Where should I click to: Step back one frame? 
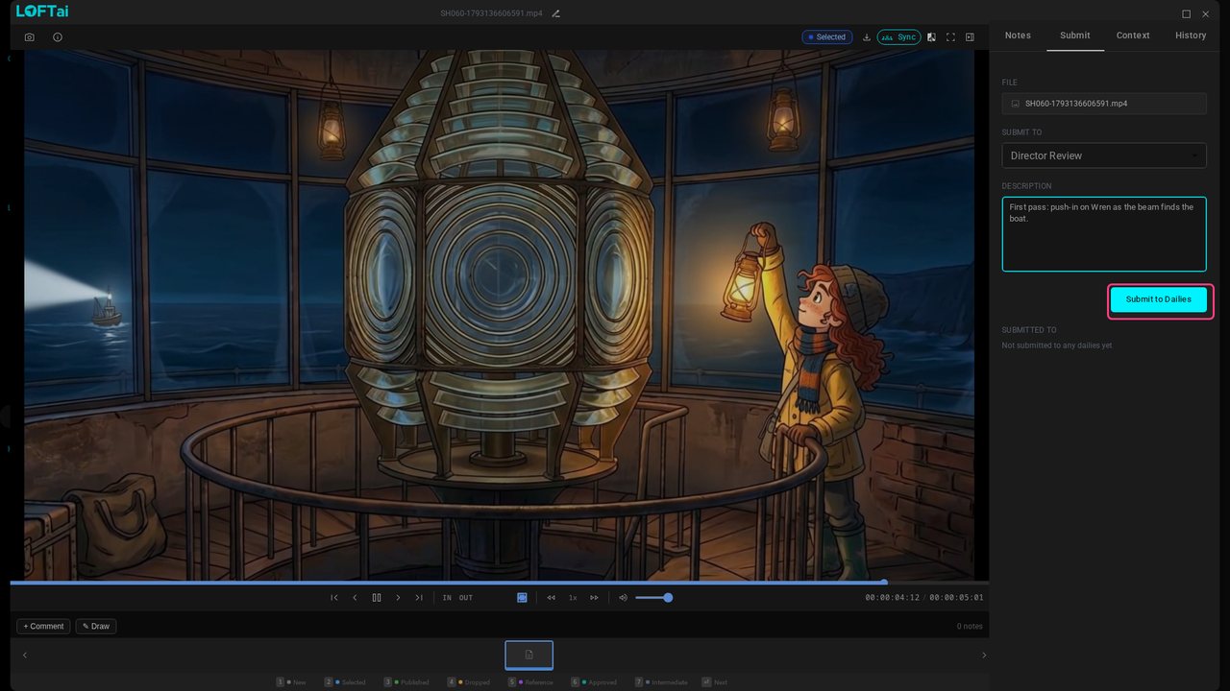(355, 598)
